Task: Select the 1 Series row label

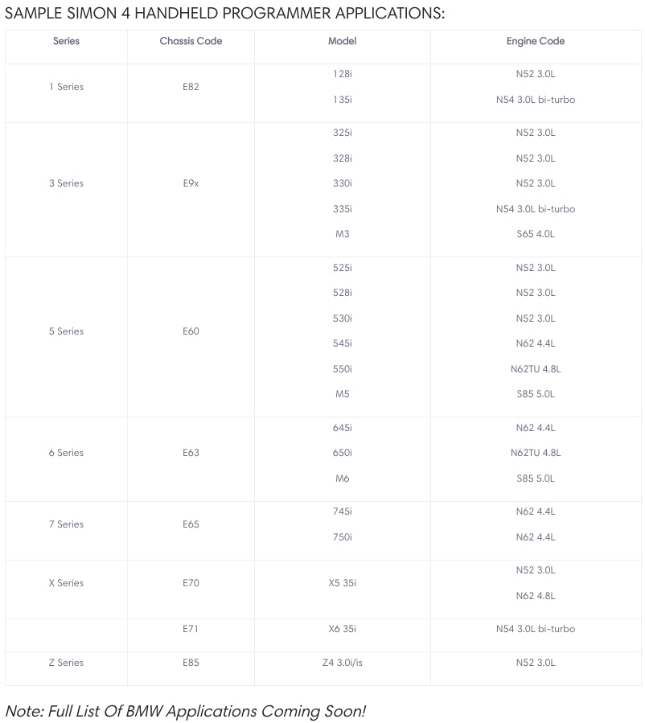Action: (x=66, y=87)
